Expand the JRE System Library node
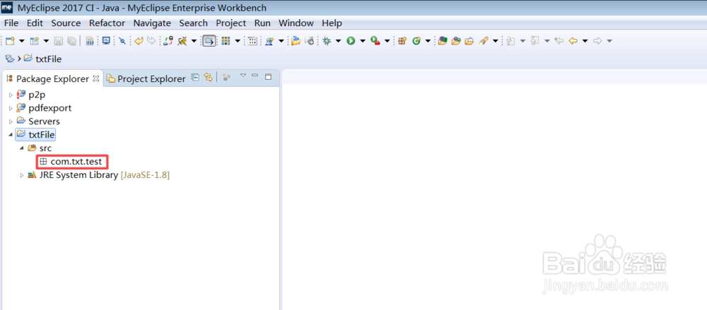The width and height of the screenshot is (707, 310). (22, 175)
